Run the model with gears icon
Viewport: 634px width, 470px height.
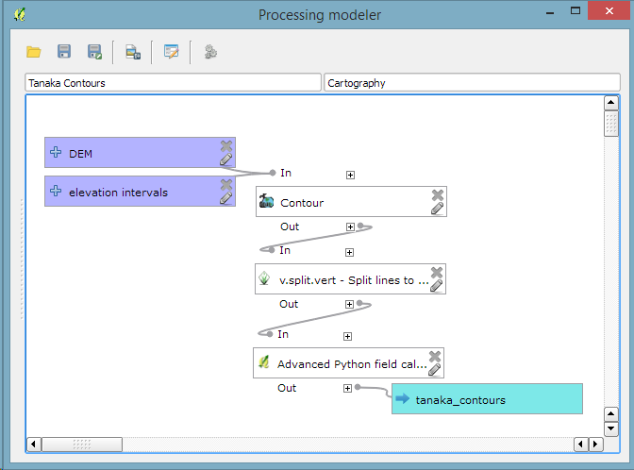point(209,52)
